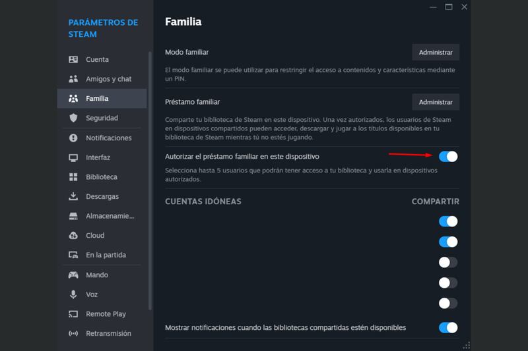Click the Mando controller icon
Image resolution: width=528 pixels, height=351 pixels.
[73, 275]
